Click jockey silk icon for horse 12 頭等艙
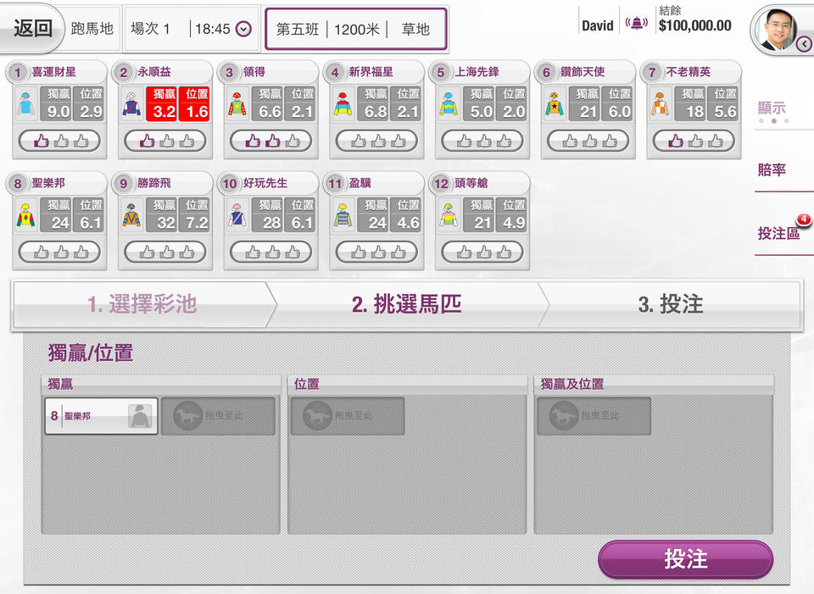 pyautogui.click(x=449, y=217)
